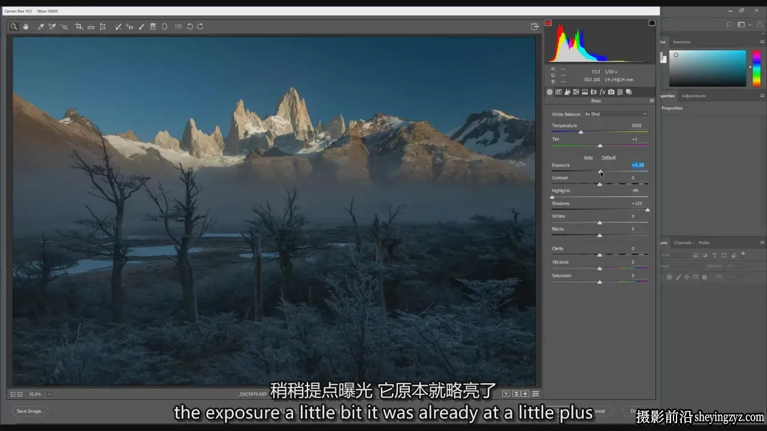Viewport: 767px width, 431px height.
Task: Open the Split Toning panel tab
Action: 585,92
